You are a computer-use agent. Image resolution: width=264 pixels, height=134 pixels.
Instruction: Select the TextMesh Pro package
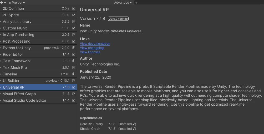[x=39, y=68]
